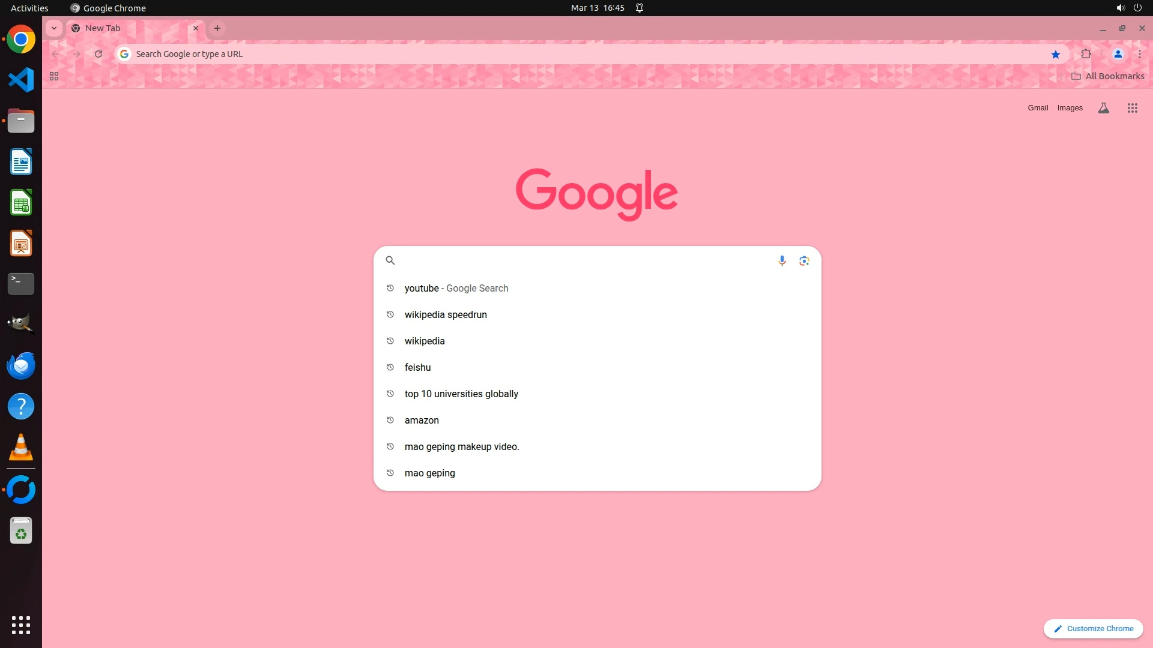Open Google Lens image search

pos(804,260)
